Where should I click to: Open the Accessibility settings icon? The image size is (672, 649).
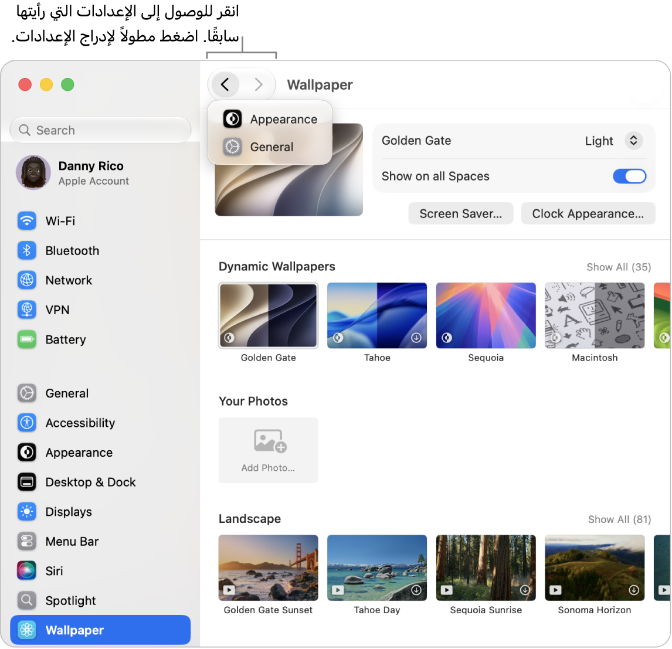(26, 423)
